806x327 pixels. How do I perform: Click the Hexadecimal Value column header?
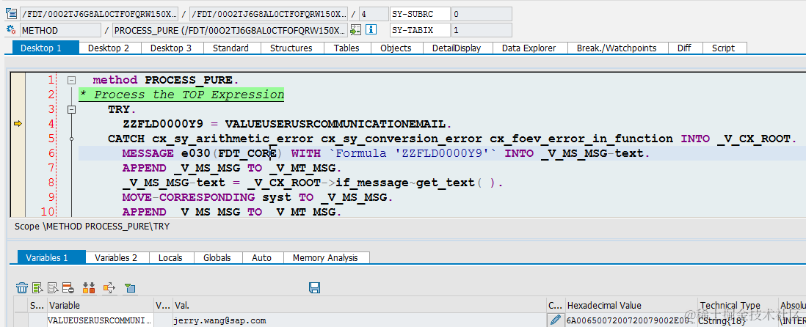click(632, 306)
